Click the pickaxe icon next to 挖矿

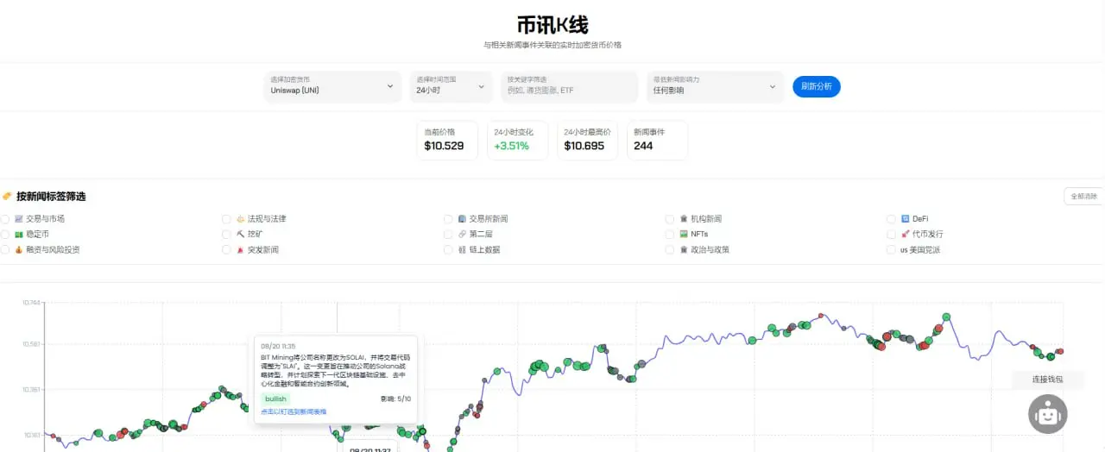(241, 235)
